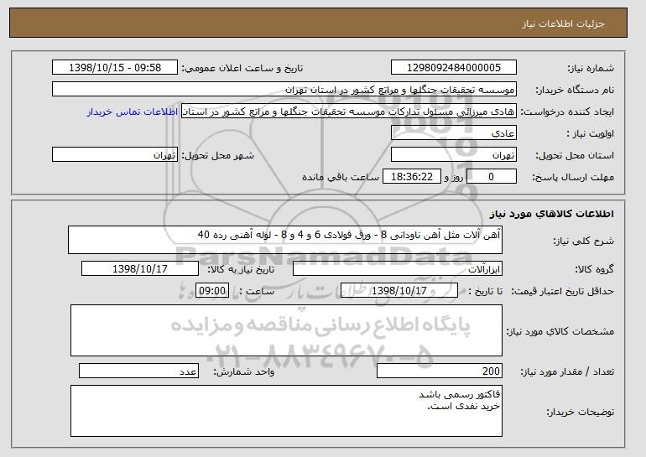Click the گروه کالا field showing ابزارآلات

(x=398, y=269)
